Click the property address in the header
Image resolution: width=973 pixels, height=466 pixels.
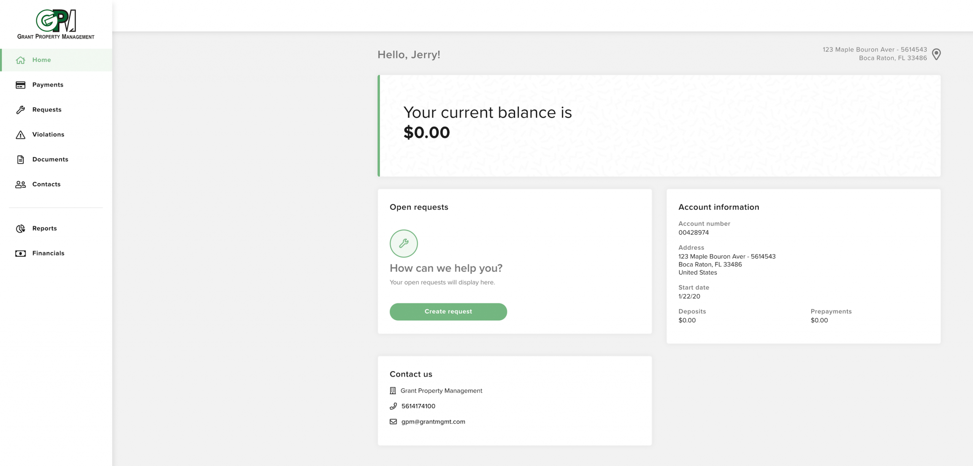coord(874,54)
